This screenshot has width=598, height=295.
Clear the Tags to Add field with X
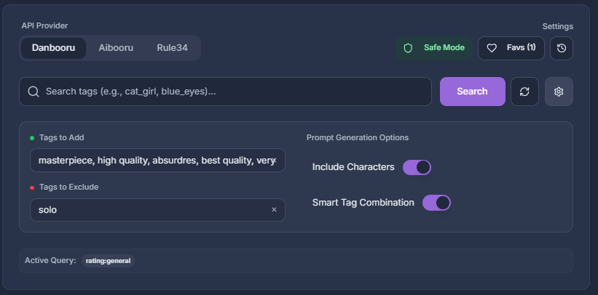point(275,161)
